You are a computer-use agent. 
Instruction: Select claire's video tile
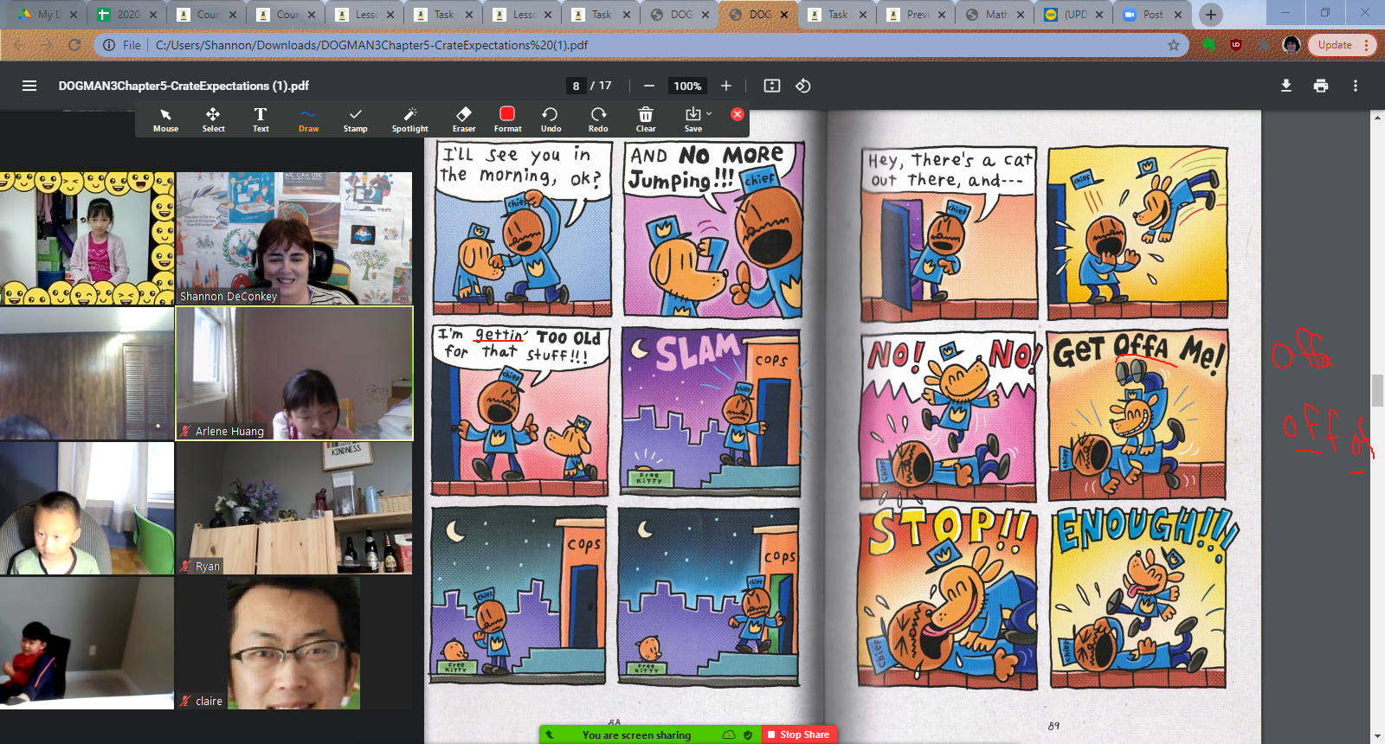coord(294,644)
